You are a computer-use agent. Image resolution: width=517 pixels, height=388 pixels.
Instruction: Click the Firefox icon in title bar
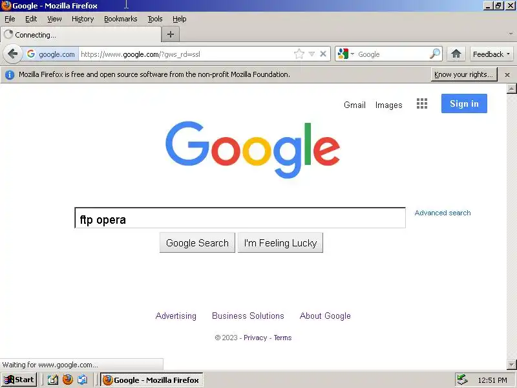(x=6, y=6)
